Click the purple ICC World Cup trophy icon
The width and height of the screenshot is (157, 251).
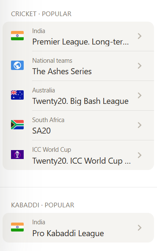click(17, 154)
